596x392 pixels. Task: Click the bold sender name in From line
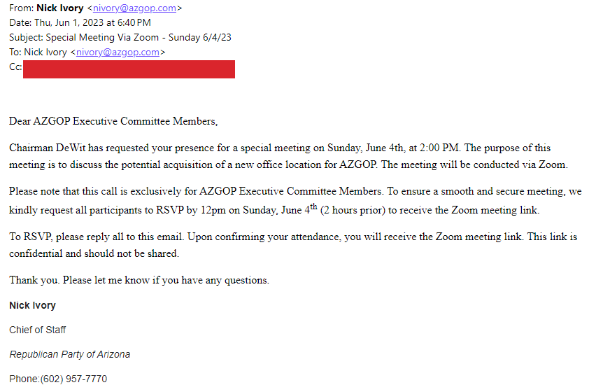tap(60, 8)
